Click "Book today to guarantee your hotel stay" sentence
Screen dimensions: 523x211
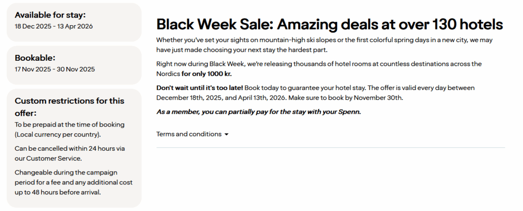(304, 88)
